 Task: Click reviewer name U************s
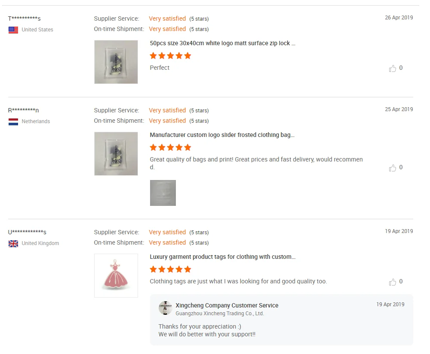click(27, 233)
